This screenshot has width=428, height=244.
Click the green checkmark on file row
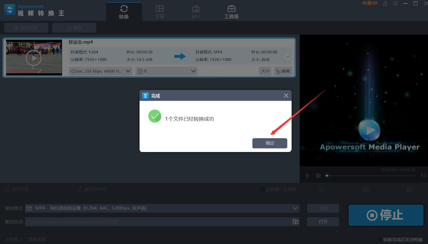[x=288, y=56]
